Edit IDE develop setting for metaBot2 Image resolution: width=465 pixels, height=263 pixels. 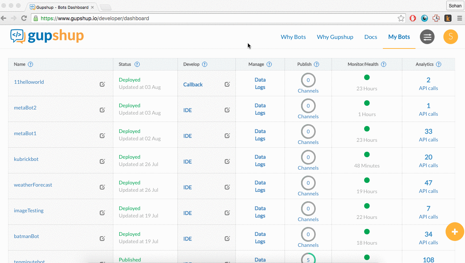point(227,110)
